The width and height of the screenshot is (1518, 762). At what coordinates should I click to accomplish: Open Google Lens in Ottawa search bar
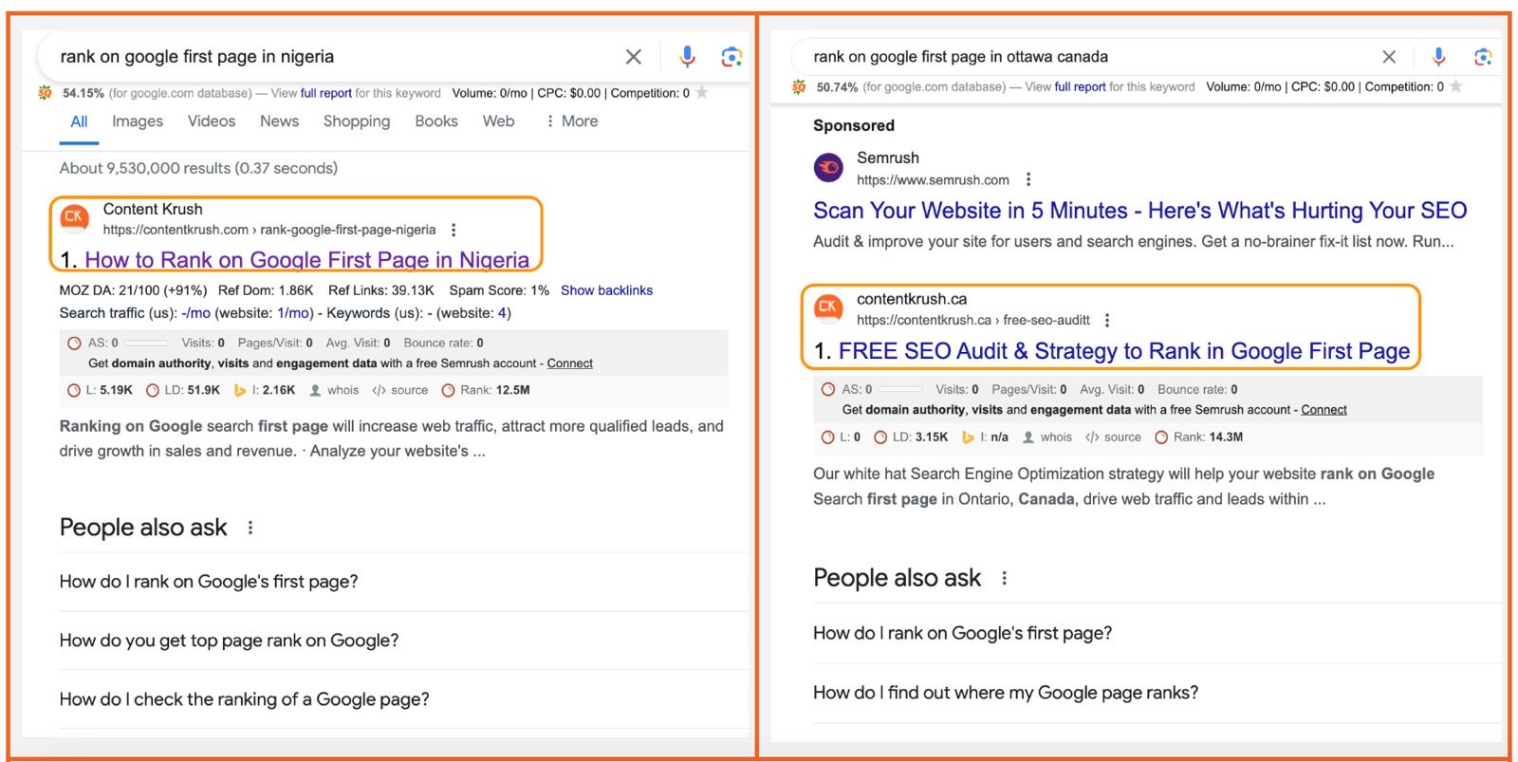(x=1483, y=57)
